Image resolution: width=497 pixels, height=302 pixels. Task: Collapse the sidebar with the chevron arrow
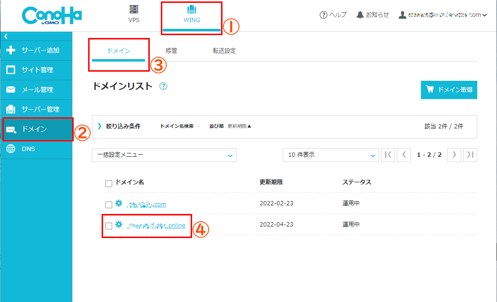coord(6,37)
